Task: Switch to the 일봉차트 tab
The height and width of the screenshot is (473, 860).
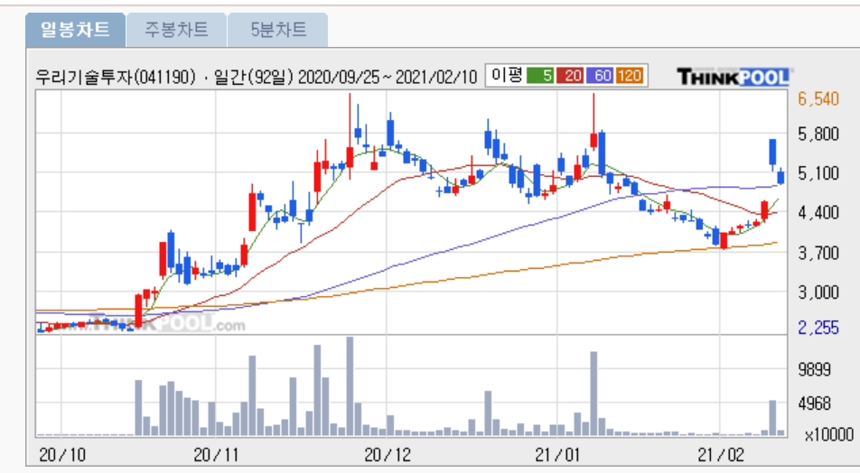Action: (75, 30)
